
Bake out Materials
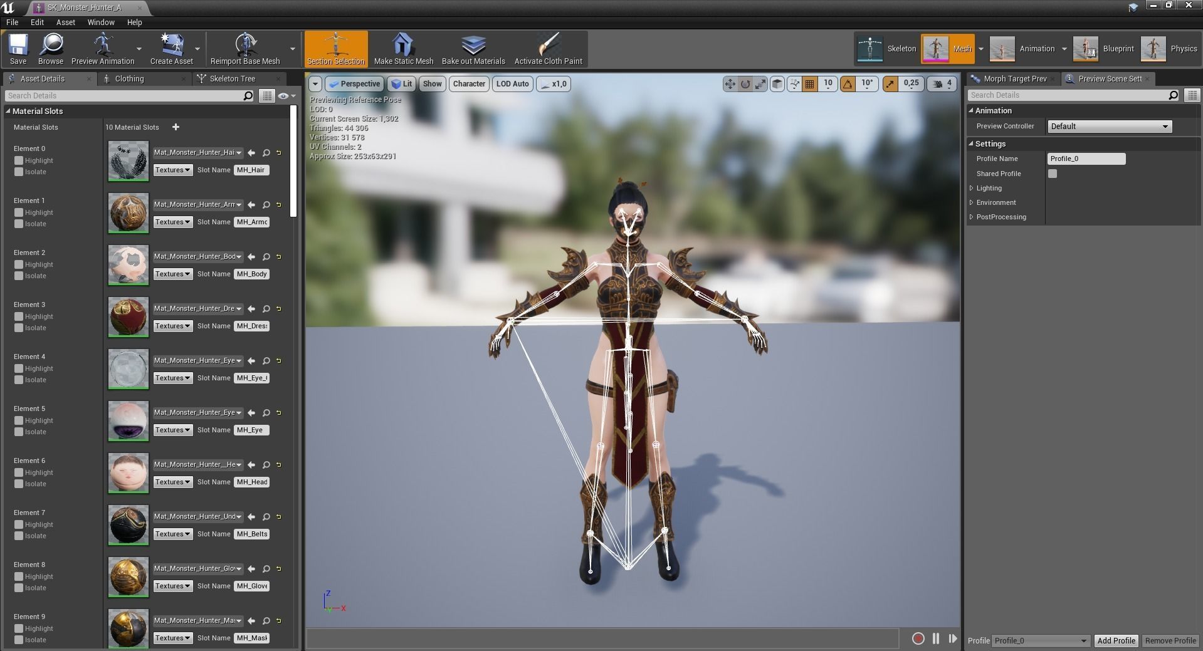tap(473, 49)
